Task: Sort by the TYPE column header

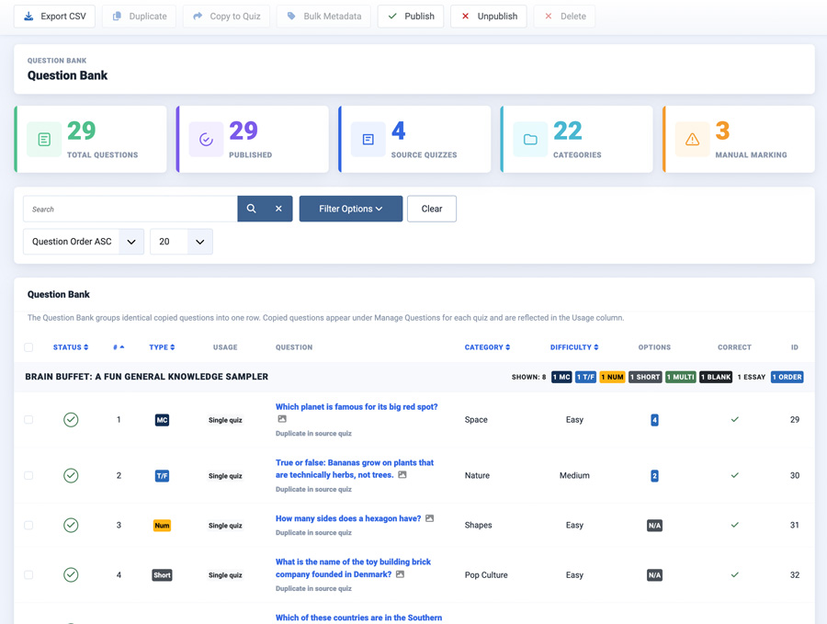Action: [162, 347]
